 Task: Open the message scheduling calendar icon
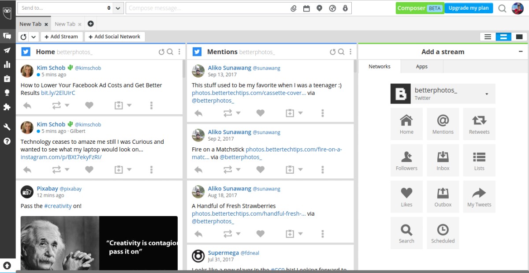pos(306,7)
